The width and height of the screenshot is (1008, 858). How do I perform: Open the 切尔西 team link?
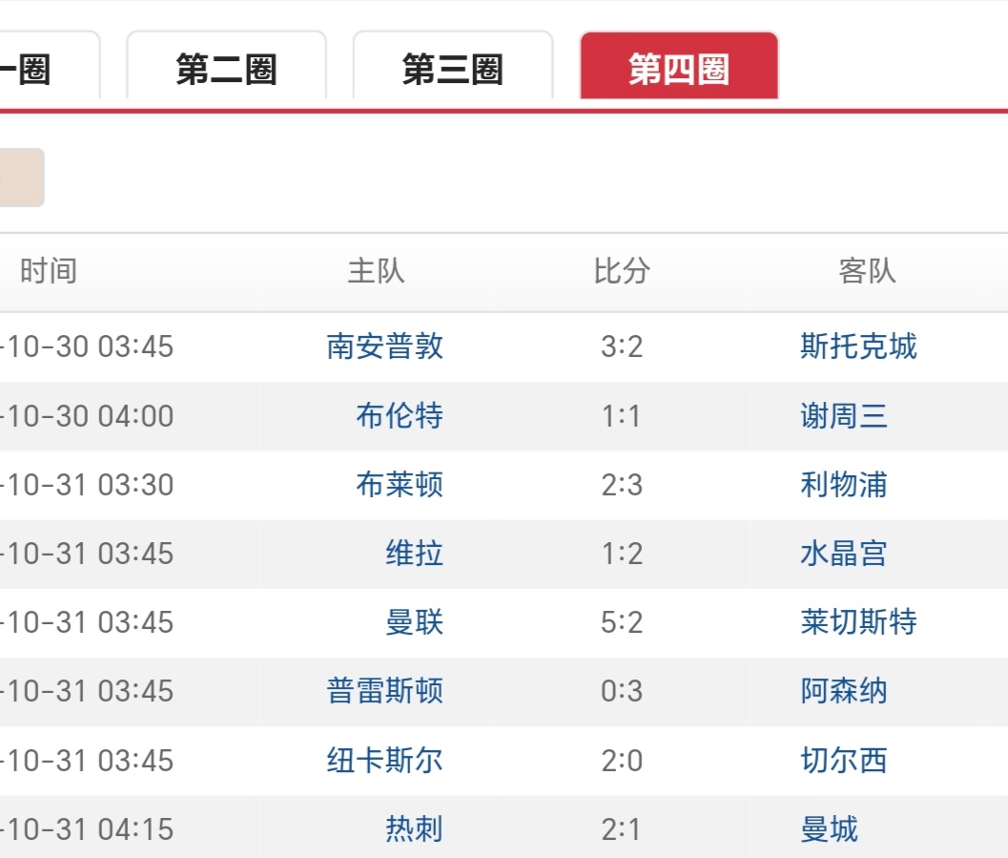[x=844, y=761]
